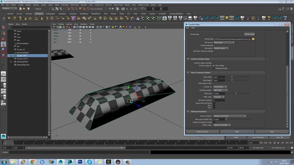
Task: Open the Sampling quality dropdown
Action: 220,90
